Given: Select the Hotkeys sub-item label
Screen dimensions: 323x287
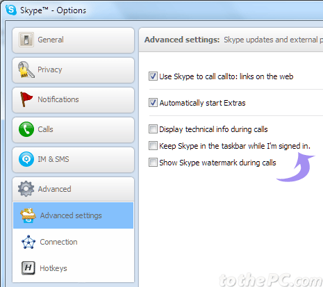Looking at the screenshot, I should point(53,268).
